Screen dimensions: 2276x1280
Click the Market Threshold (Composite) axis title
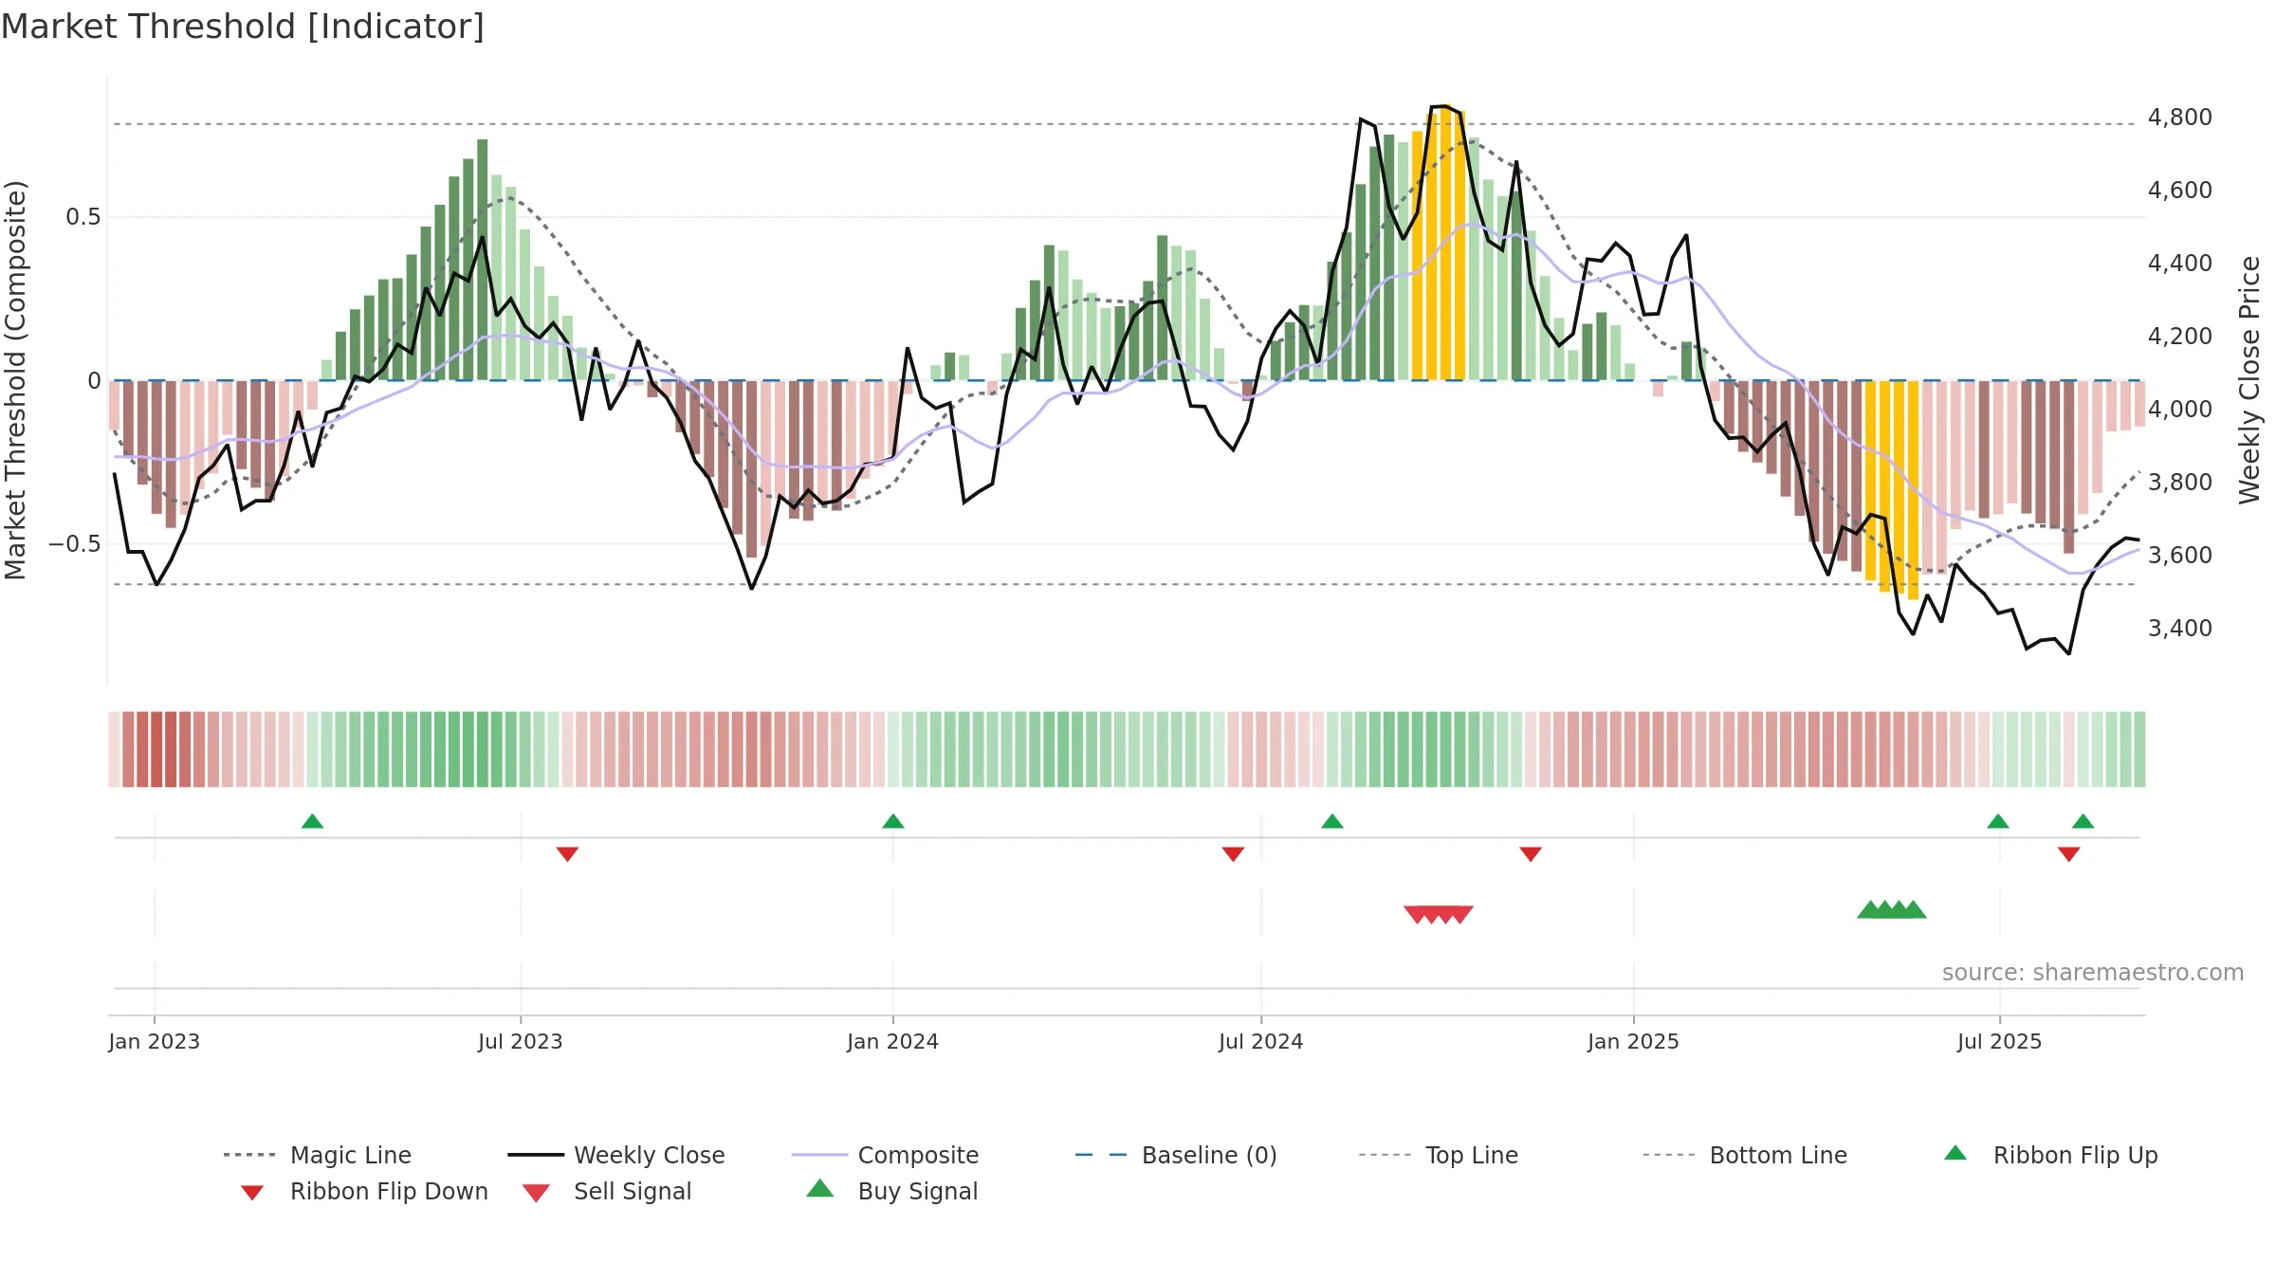pos(15,379)
